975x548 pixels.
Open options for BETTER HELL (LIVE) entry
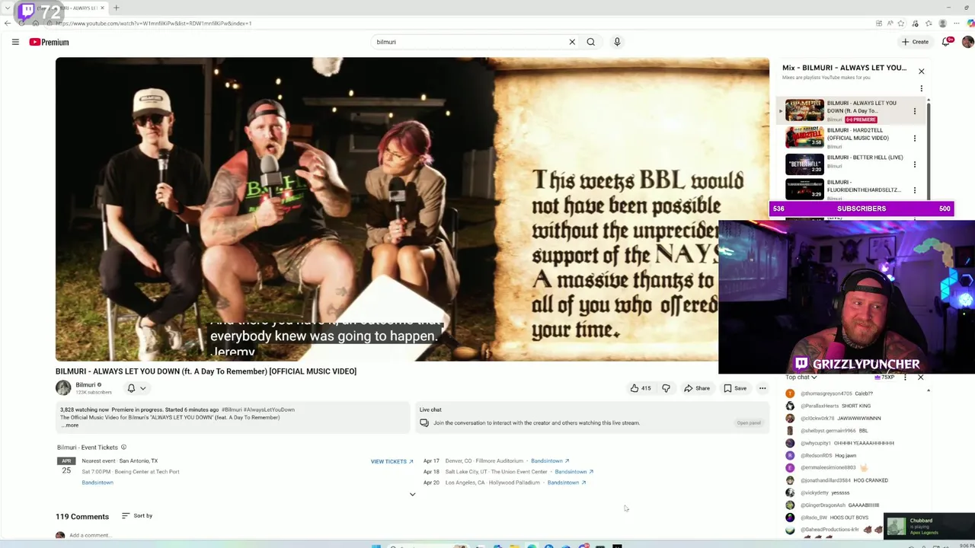(915, 164)
